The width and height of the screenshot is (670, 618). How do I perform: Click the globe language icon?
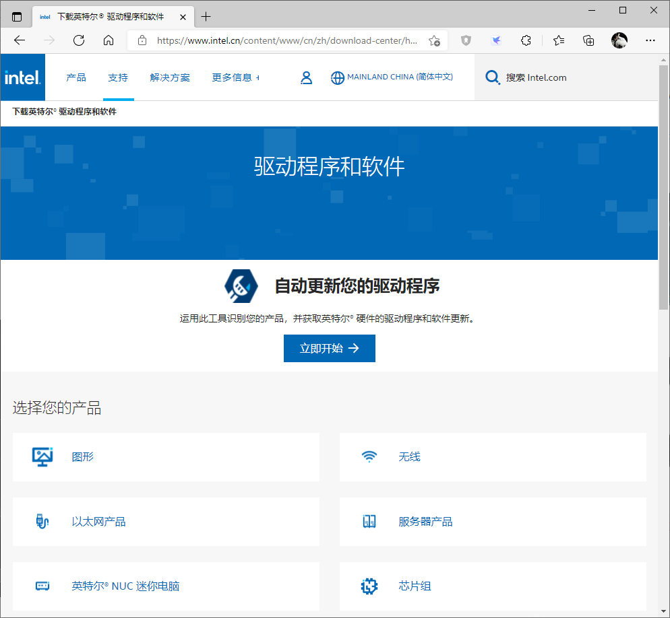(x=337, y=77)
